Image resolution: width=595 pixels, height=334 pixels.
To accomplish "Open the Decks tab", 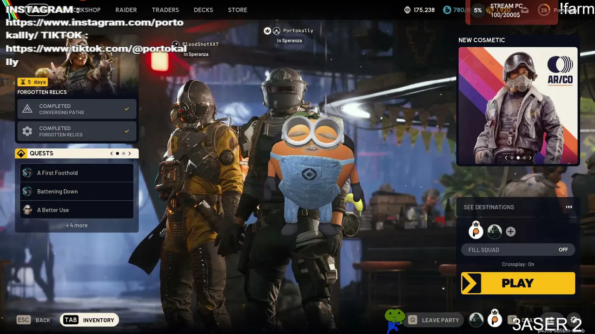I will point(203,10).
